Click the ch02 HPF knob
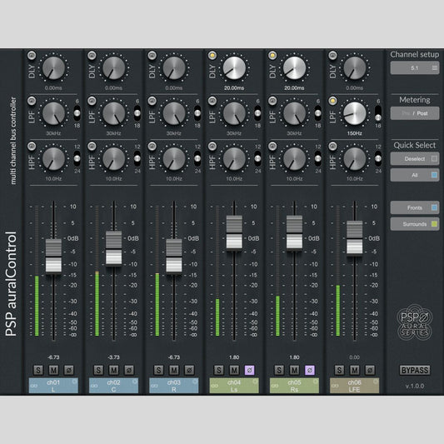Viewport: 444px width, 444px height. point(114,158)
